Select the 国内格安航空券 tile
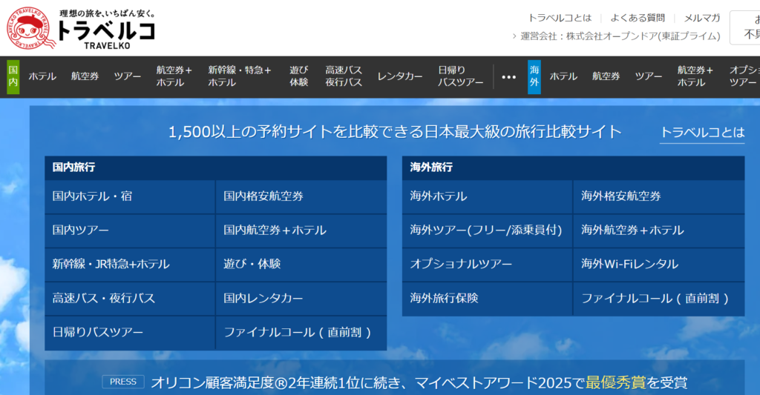Screen dimensions: 760x395 coord(301,196)
